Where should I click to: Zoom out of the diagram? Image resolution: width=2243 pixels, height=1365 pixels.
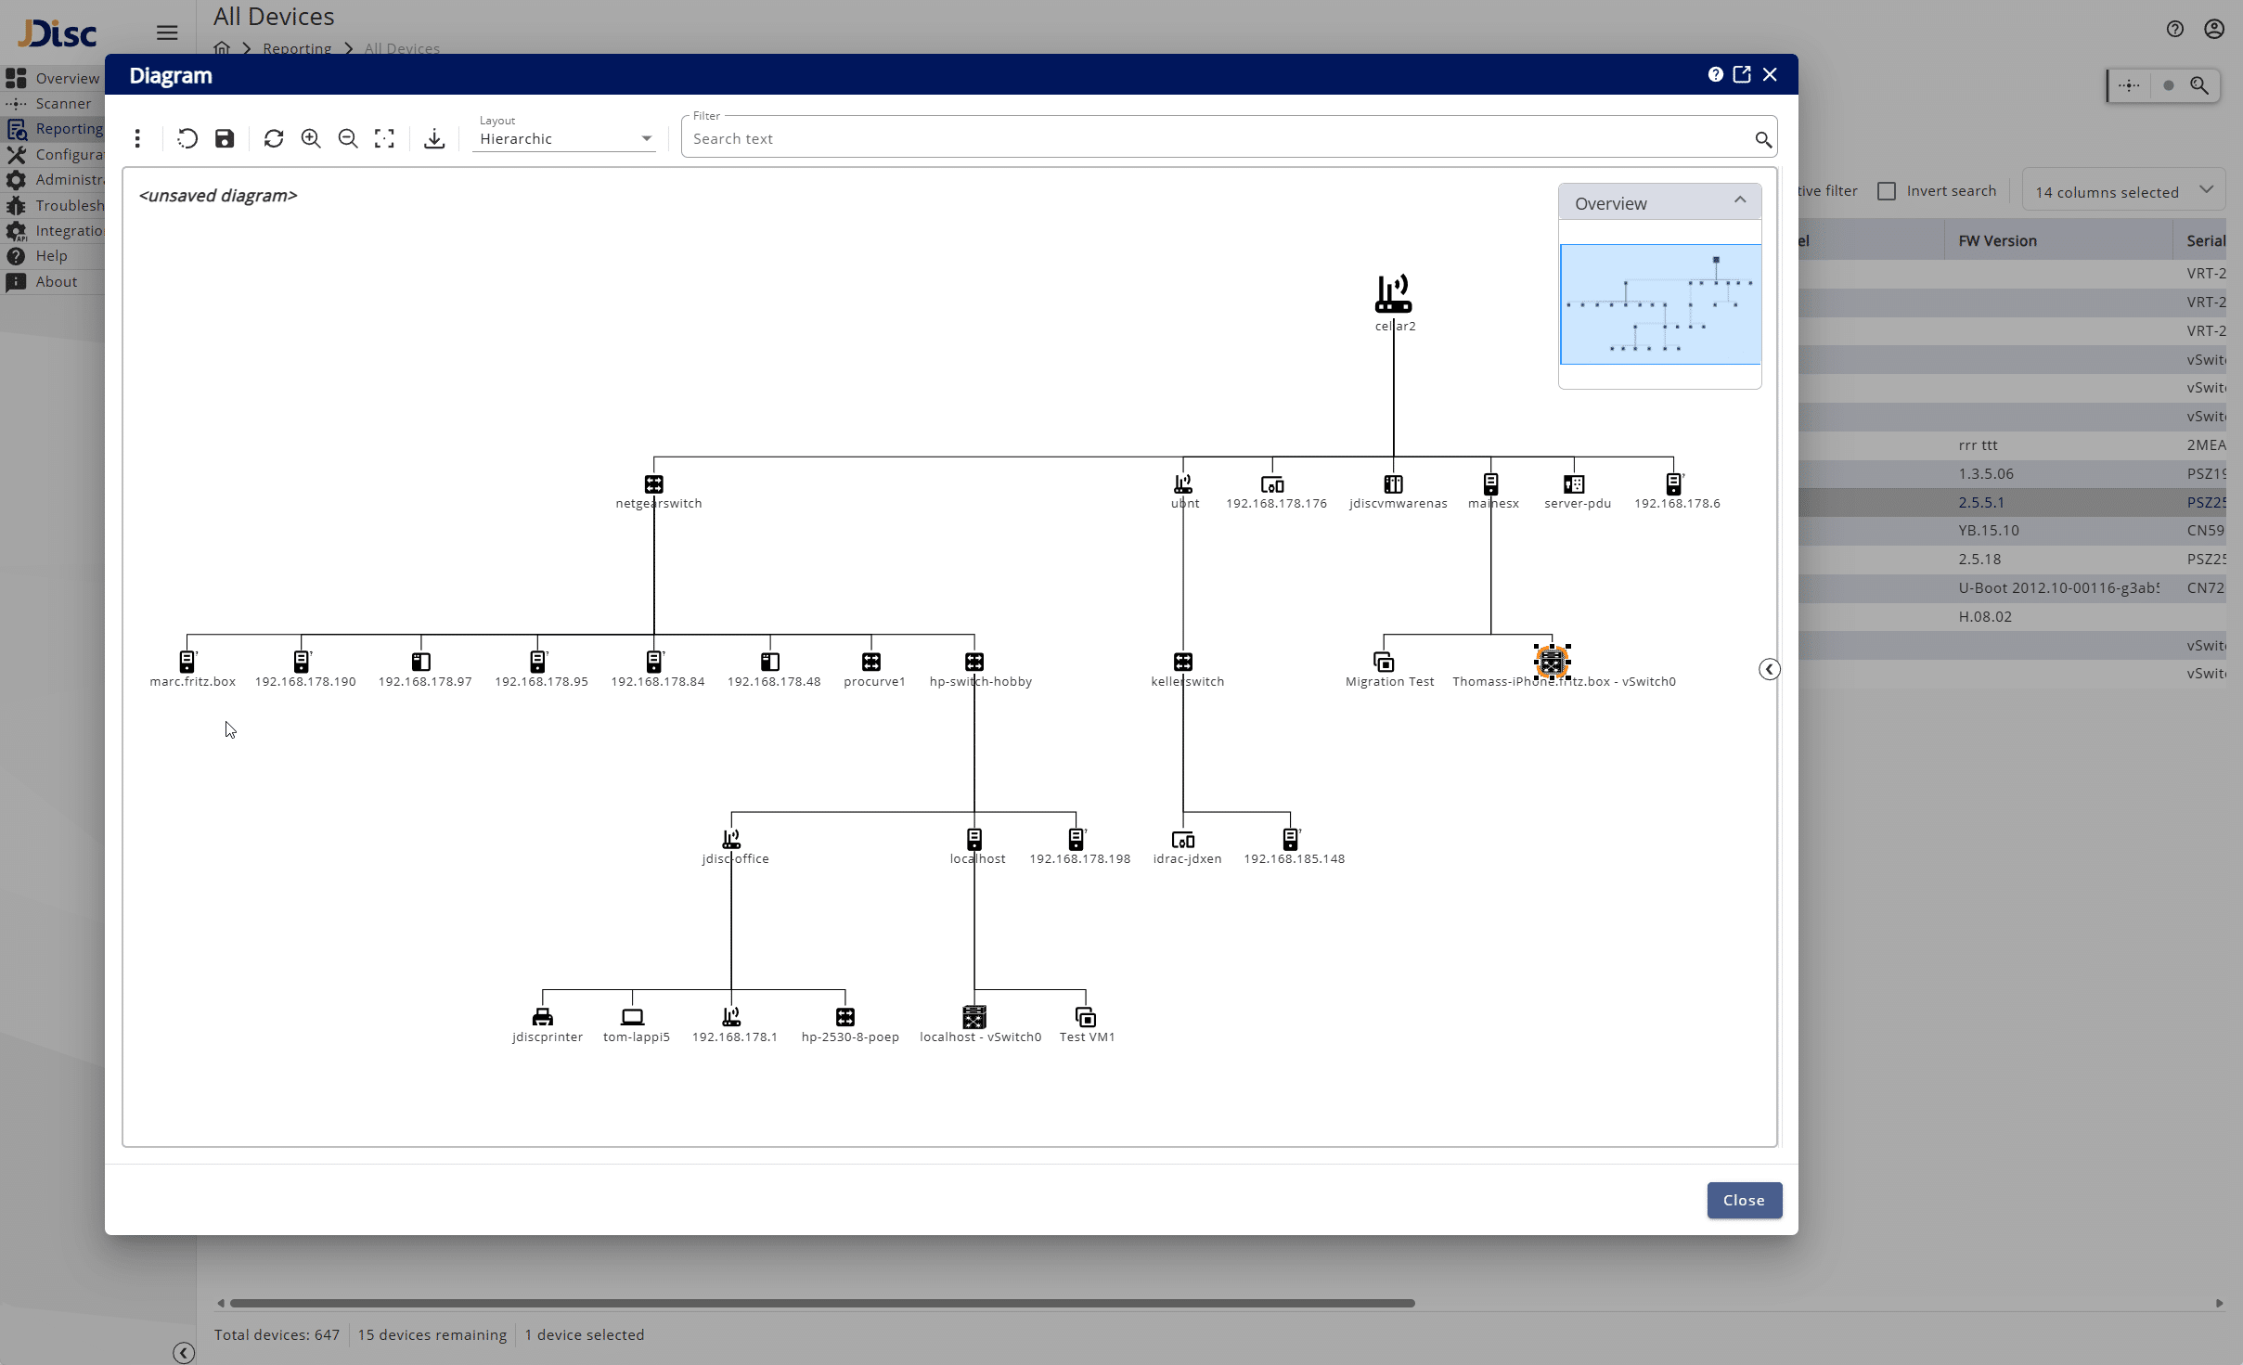pos(348,138)
